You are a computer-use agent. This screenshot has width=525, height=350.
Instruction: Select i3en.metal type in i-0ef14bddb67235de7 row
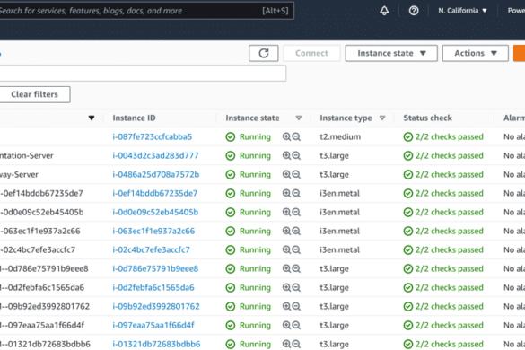point(339,193)
